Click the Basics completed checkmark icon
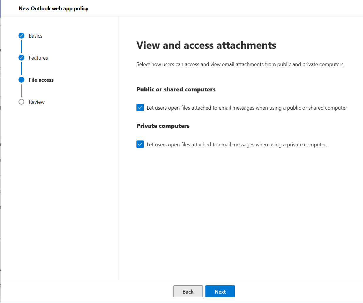Screen dimensions: 363x303 tap(21, 36)
